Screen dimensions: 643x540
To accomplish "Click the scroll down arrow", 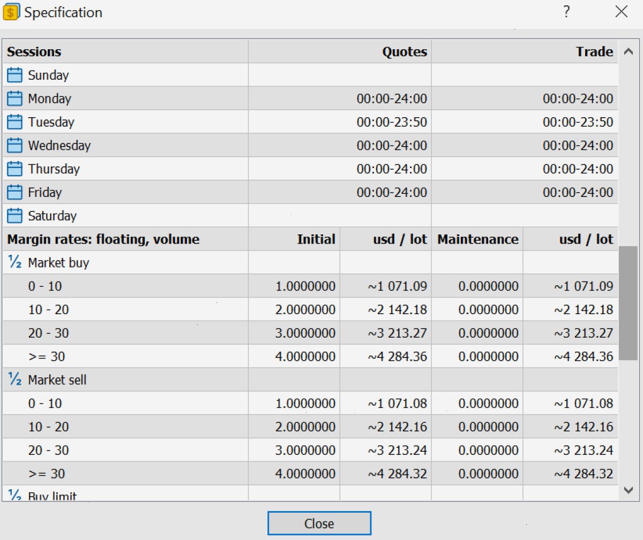I will [x=629, y=490].
